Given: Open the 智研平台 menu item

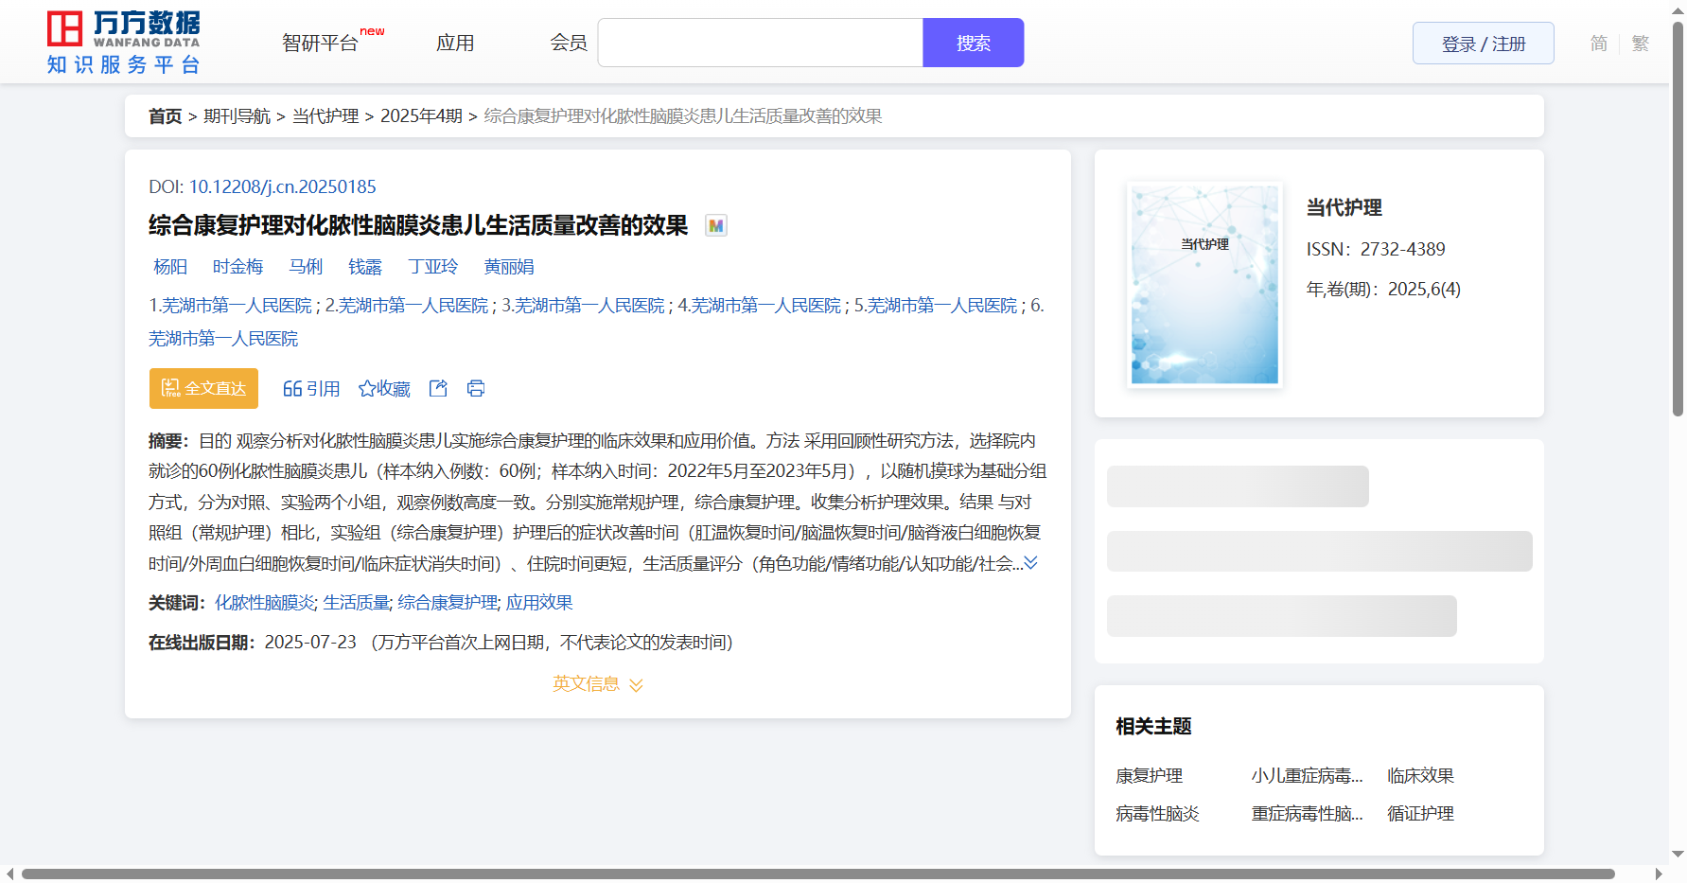Looking at the screenshot, I should 320,44.
